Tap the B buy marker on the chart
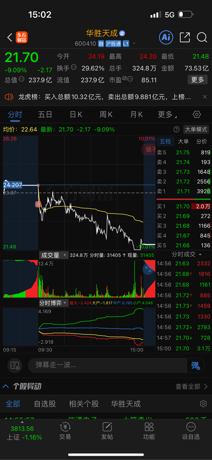The width and height of the screenshot is (212, 460). pos(38,204)
